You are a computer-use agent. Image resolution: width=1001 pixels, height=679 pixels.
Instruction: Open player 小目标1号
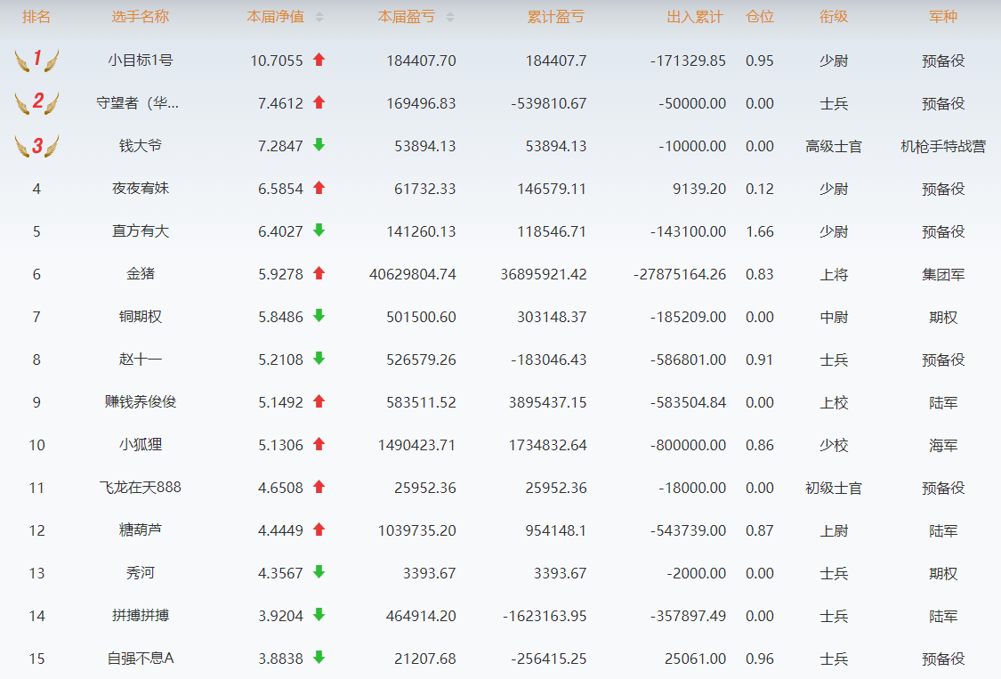[x=141, y=61]
